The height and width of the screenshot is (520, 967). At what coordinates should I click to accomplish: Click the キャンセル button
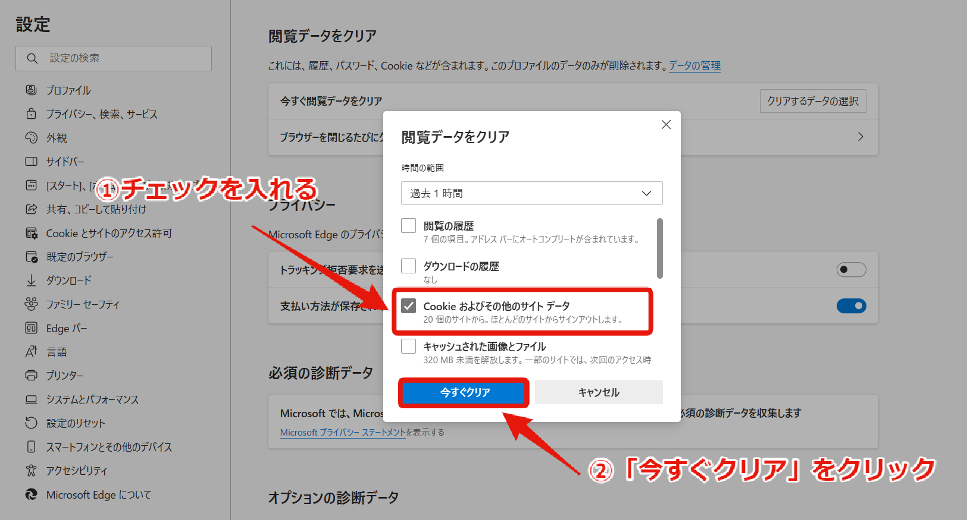point(599,392)
